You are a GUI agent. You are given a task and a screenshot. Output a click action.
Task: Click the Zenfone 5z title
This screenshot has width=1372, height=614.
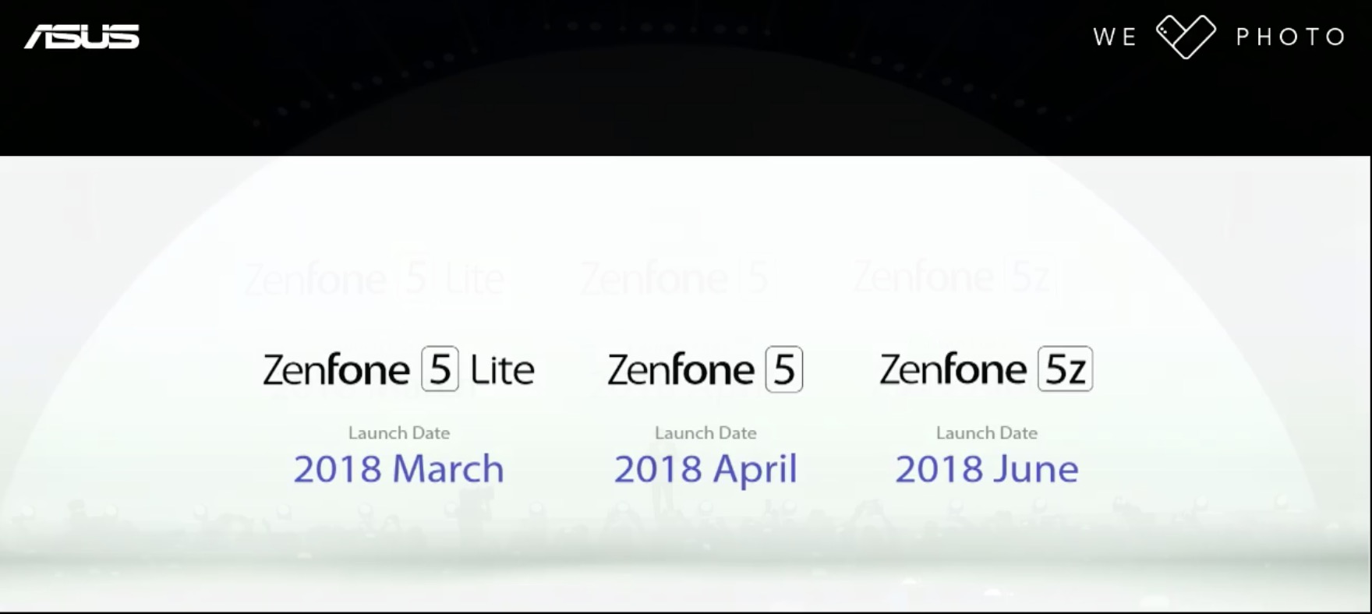986,369
